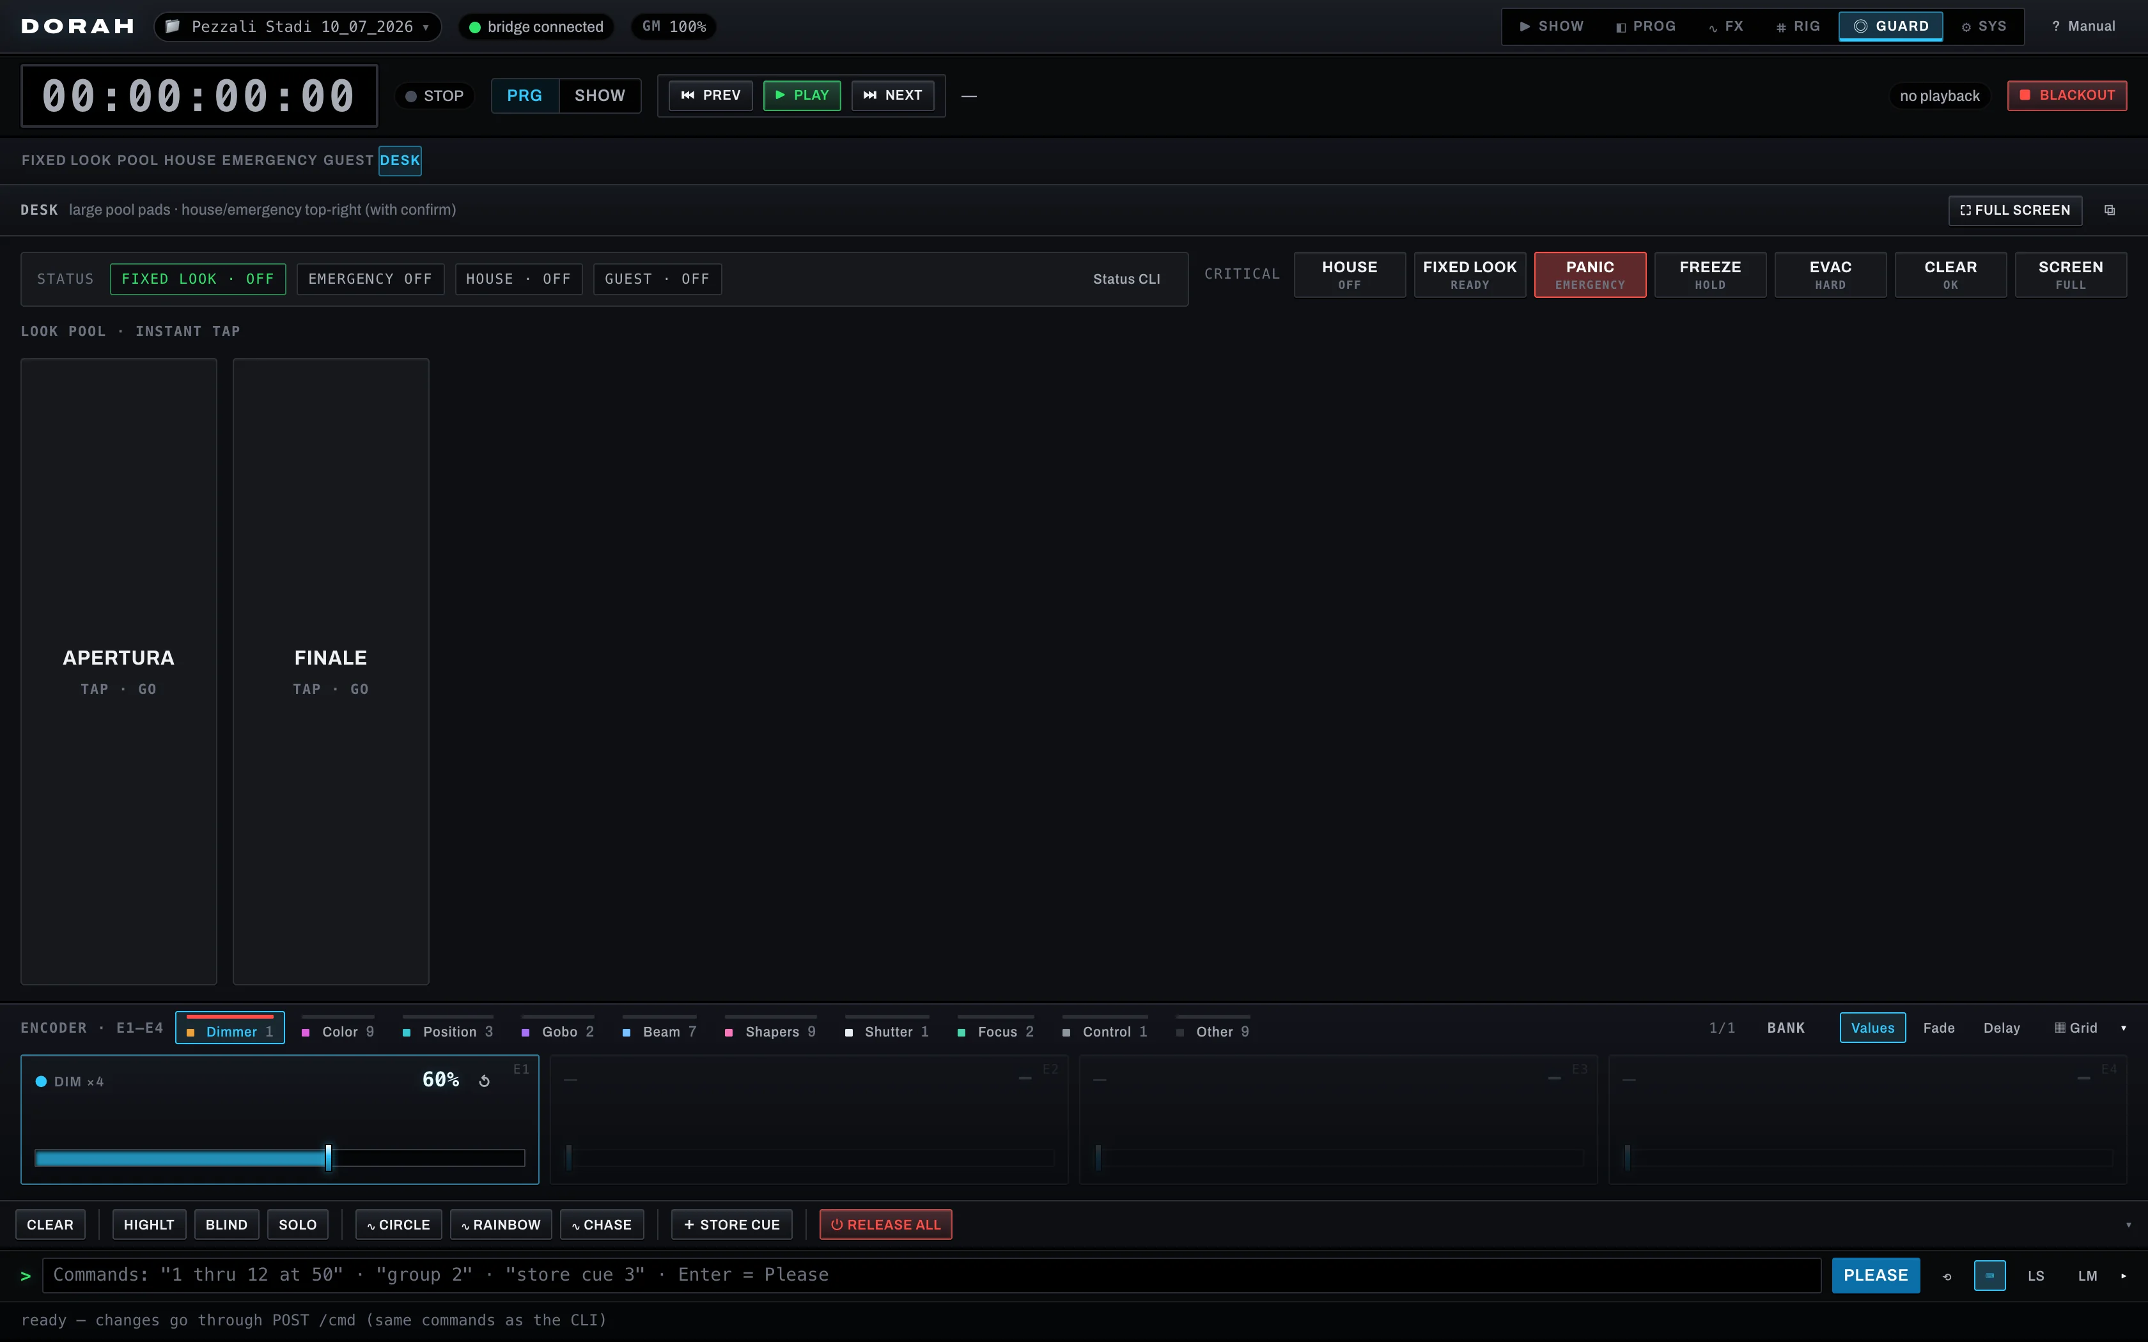2148x1342 pixels.
Task: Open the RIG grid view
Action: click(x=1798, y=27)
